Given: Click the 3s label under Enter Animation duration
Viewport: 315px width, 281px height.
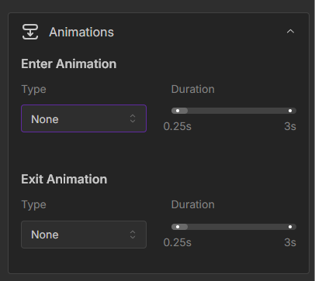Looking at the screenshot, I should coord(290,126).
